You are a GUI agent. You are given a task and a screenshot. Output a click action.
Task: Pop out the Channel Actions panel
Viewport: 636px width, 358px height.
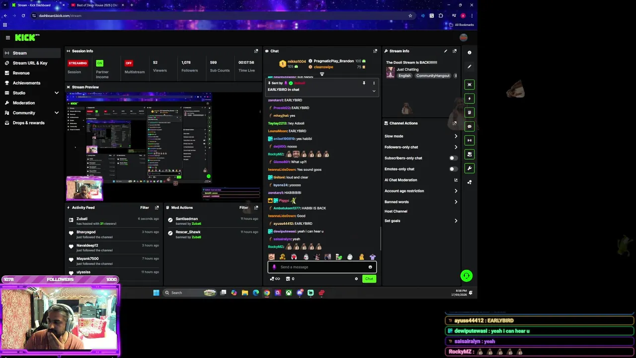[455, 123]
